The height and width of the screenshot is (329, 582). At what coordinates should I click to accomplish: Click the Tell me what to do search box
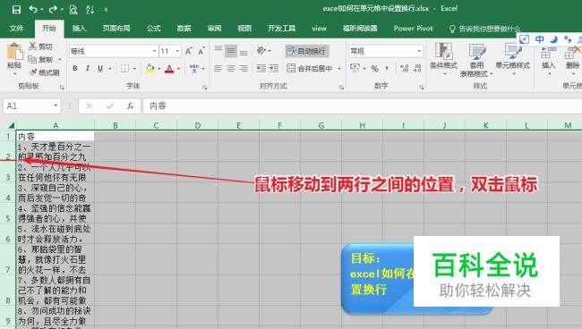(484, 29)
